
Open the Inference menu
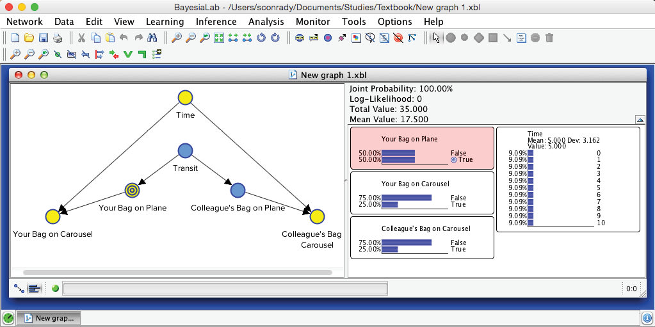click(216, 22)
